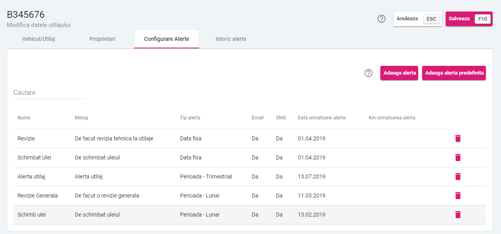Delete the Revizie alert row
Screen dimensions: 501x234
[x=458, y=138]
